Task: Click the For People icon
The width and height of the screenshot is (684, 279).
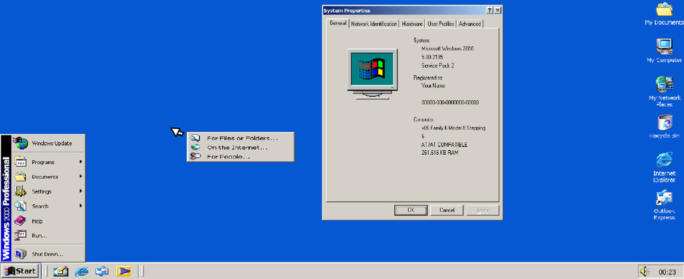Action: tap(196, 156)
